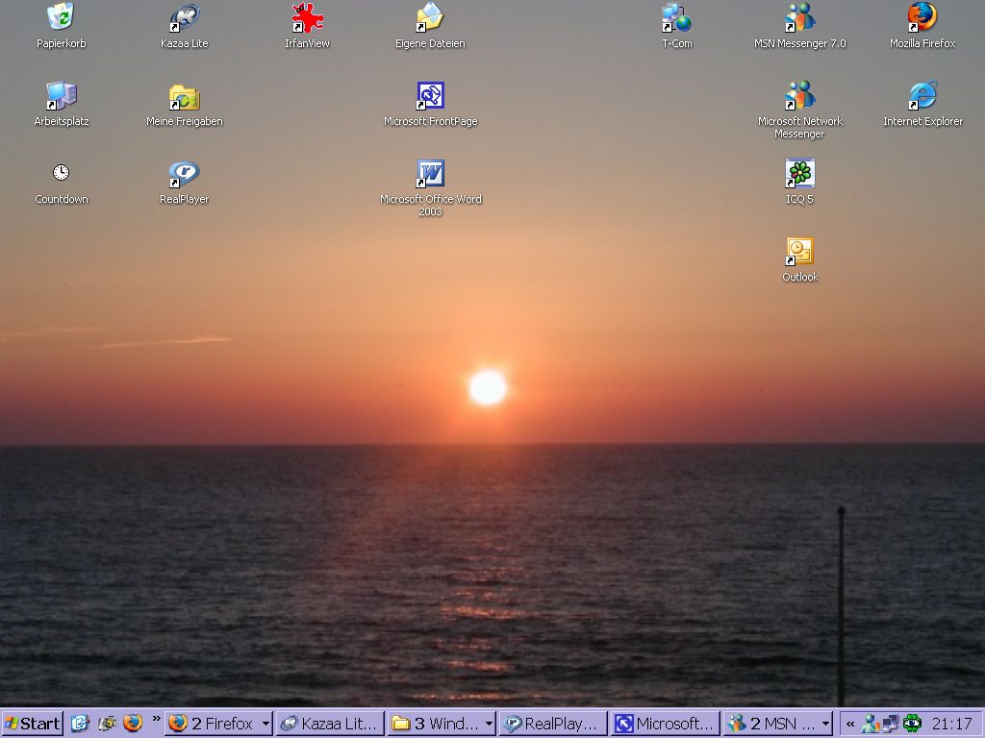The width and height of the screenshot is (985, 738).
Task: Expand the grouped MSN taskbar button dropdown
Action: [x=825, y=724]
